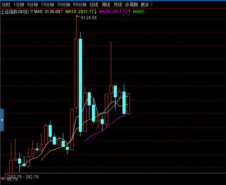Open the 周线 weekly chart
Image resolution: width=226 pixels, height=185 pixels.
tap(107, 5)
